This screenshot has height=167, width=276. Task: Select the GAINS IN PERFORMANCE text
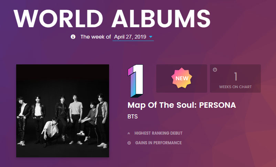point(158,143)
